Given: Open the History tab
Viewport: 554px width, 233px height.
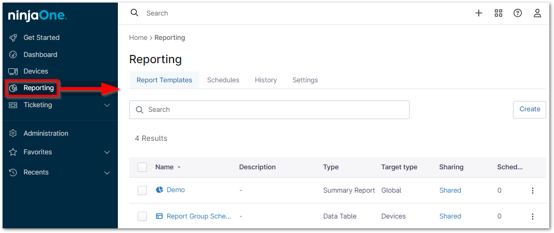Looking at the screenshot, I should [266, 80].
